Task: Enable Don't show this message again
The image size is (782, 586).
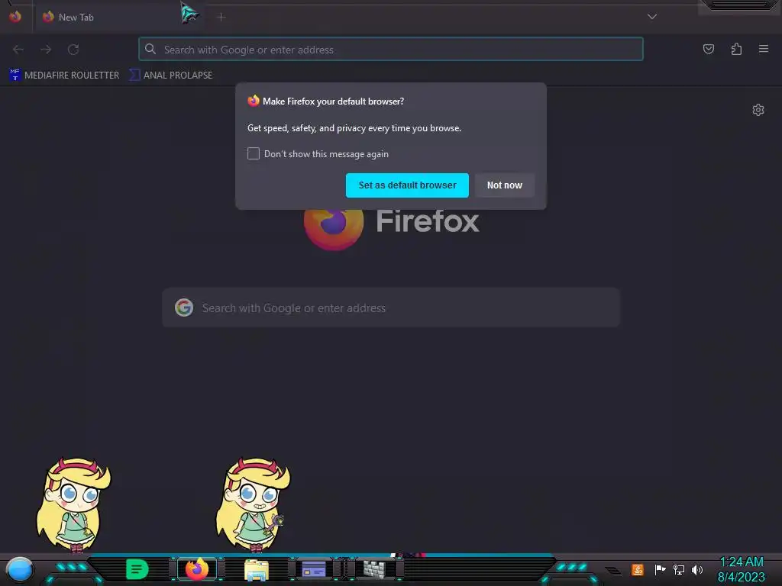Action: 254,153
